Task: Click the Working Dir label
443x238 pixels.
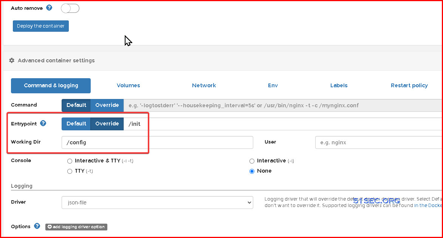Action: (x=26, y=142)
